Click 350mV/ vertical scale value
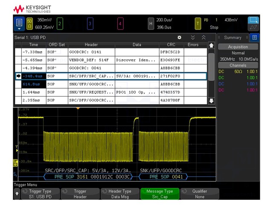The width and height of the screenshot is (273, 205). pos(44,20)
